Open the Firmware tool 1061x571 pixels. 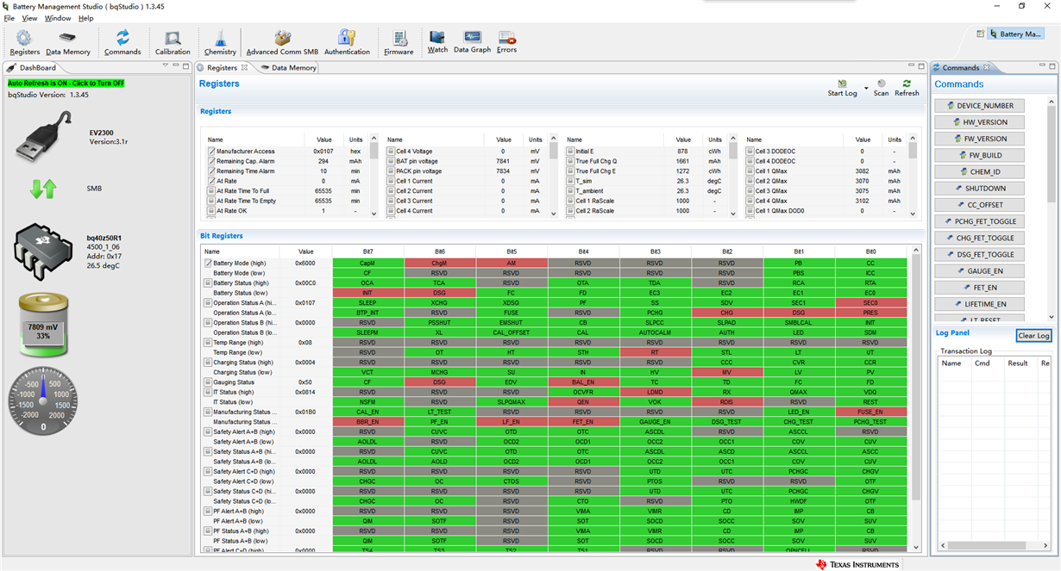399,42
